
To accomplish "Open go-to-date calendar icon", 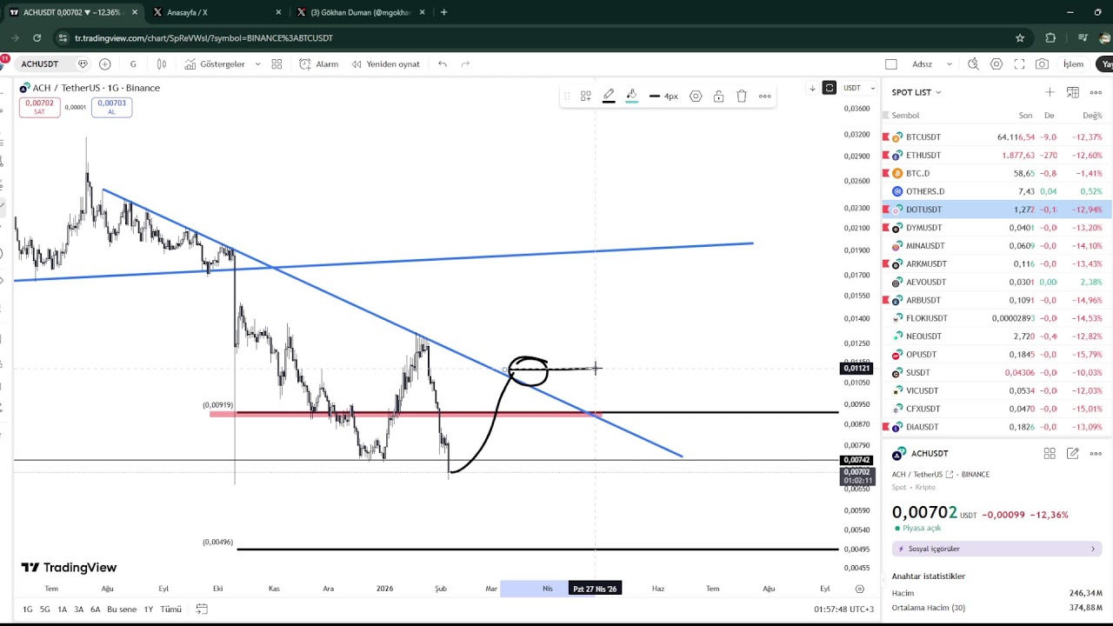I will 202,609.
